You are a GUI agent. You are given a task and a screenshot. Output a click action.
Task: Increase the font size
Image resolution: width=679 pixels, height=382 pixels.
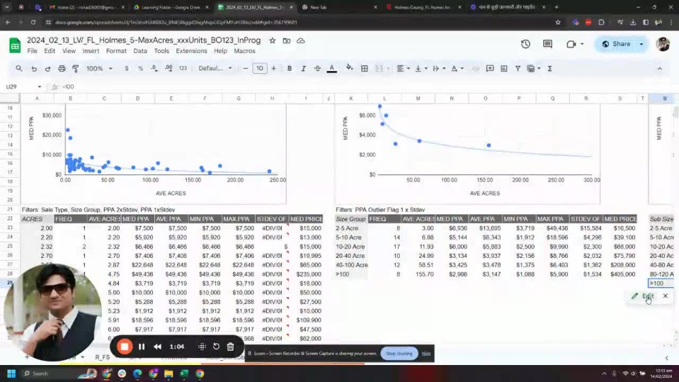tap(274, 69)
